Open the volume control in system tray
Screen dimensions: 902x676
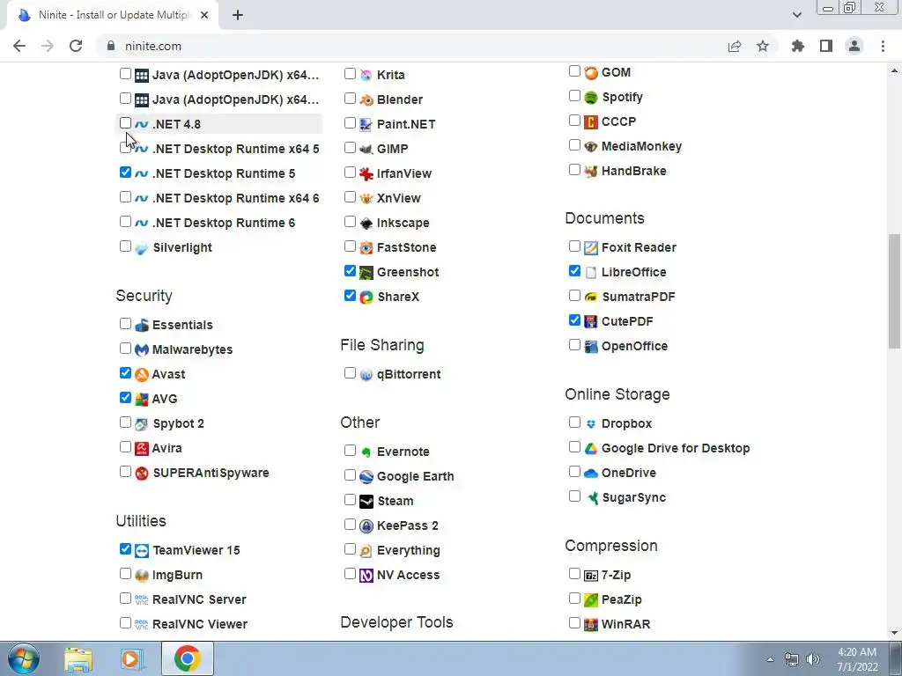[x=812, y=659]
